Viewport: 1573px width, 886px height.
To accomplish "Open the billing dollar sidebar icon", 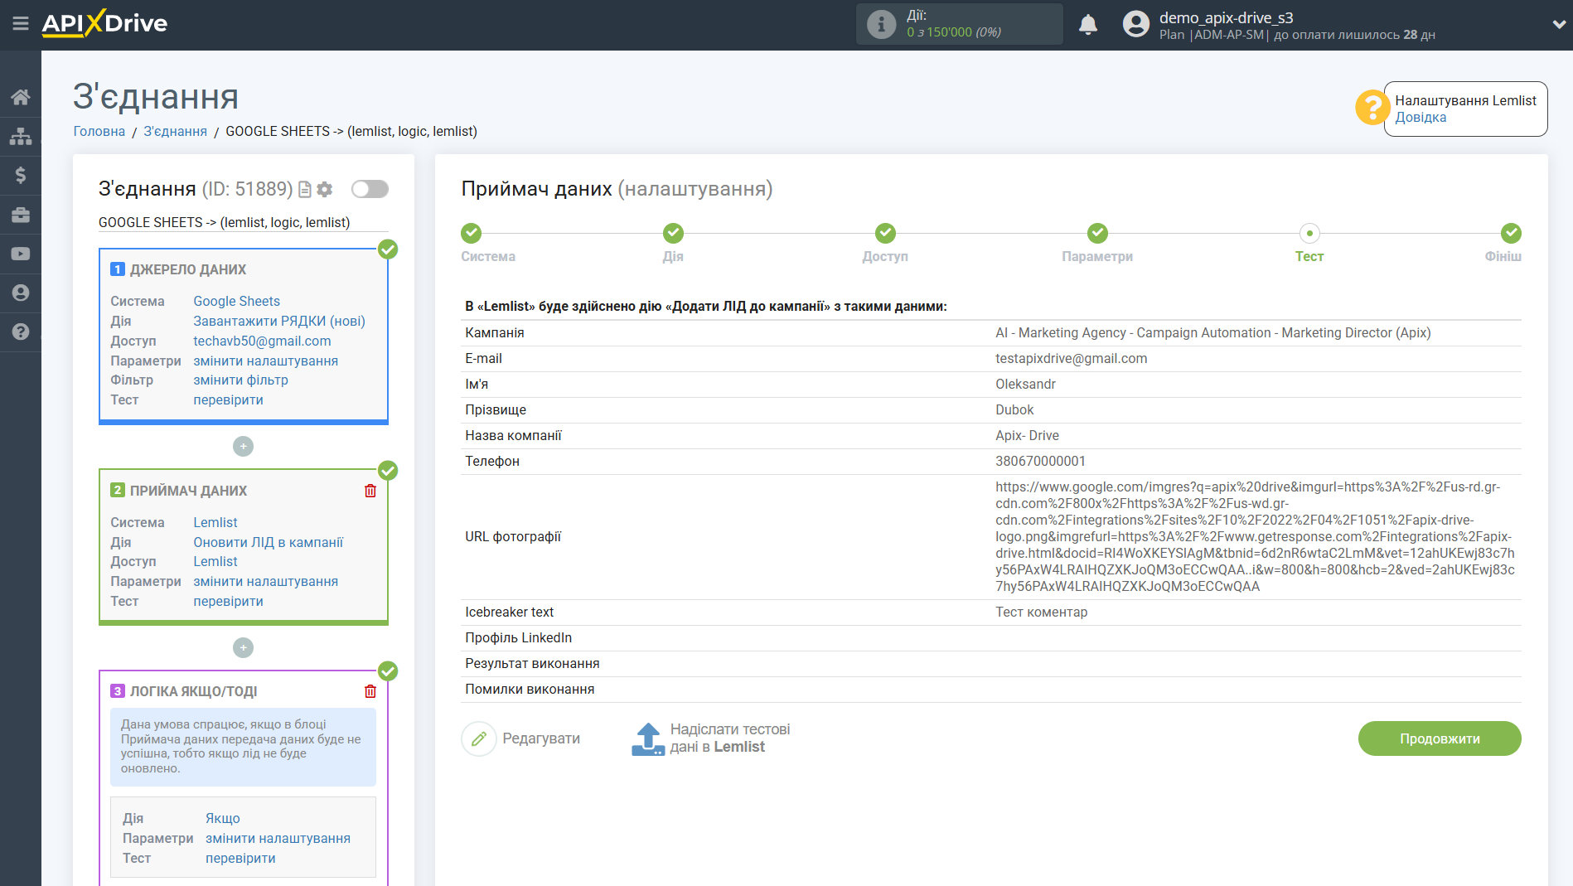I will pos(21,175).
